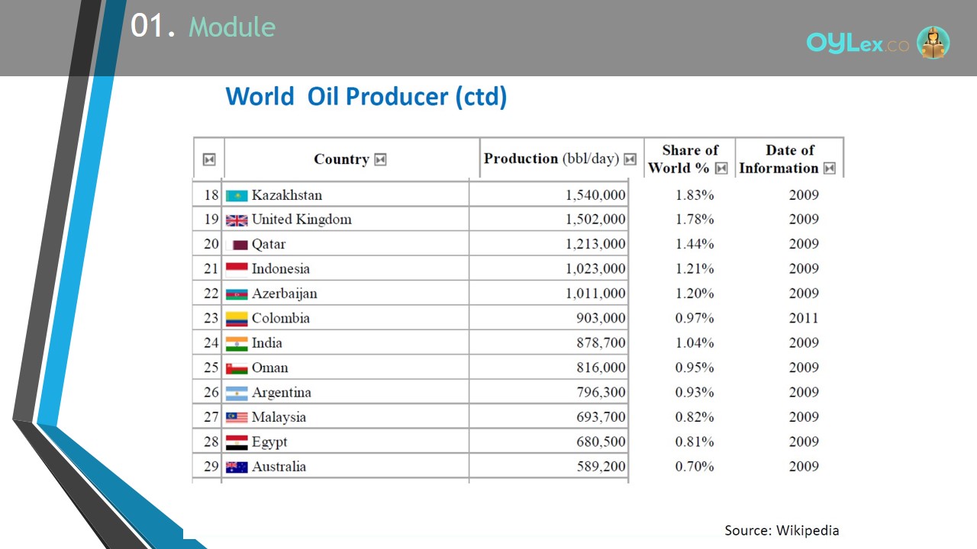Viewport: 977px width, 549px height.
Task: Click the 0.97% share value
Action: pos(695,318)
